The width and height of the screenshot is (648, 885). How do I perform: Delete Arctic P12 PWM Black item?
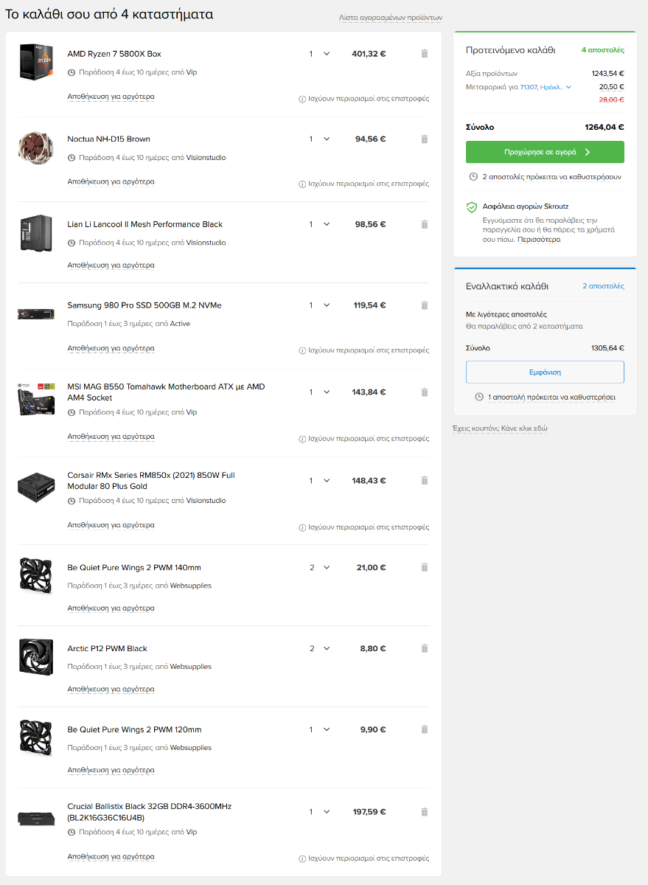point(424,648)
